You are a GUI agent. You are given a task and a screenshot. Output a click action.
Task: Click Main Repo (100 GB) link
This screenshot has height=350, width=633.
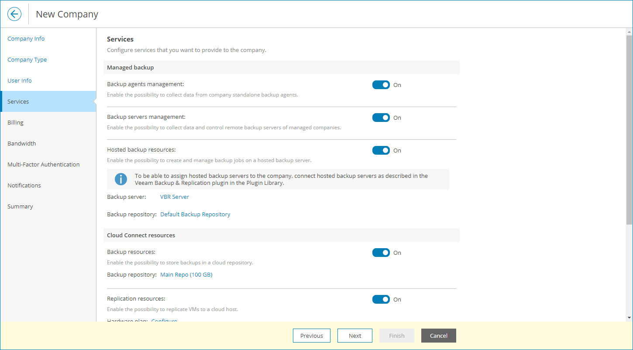point(186,275)
